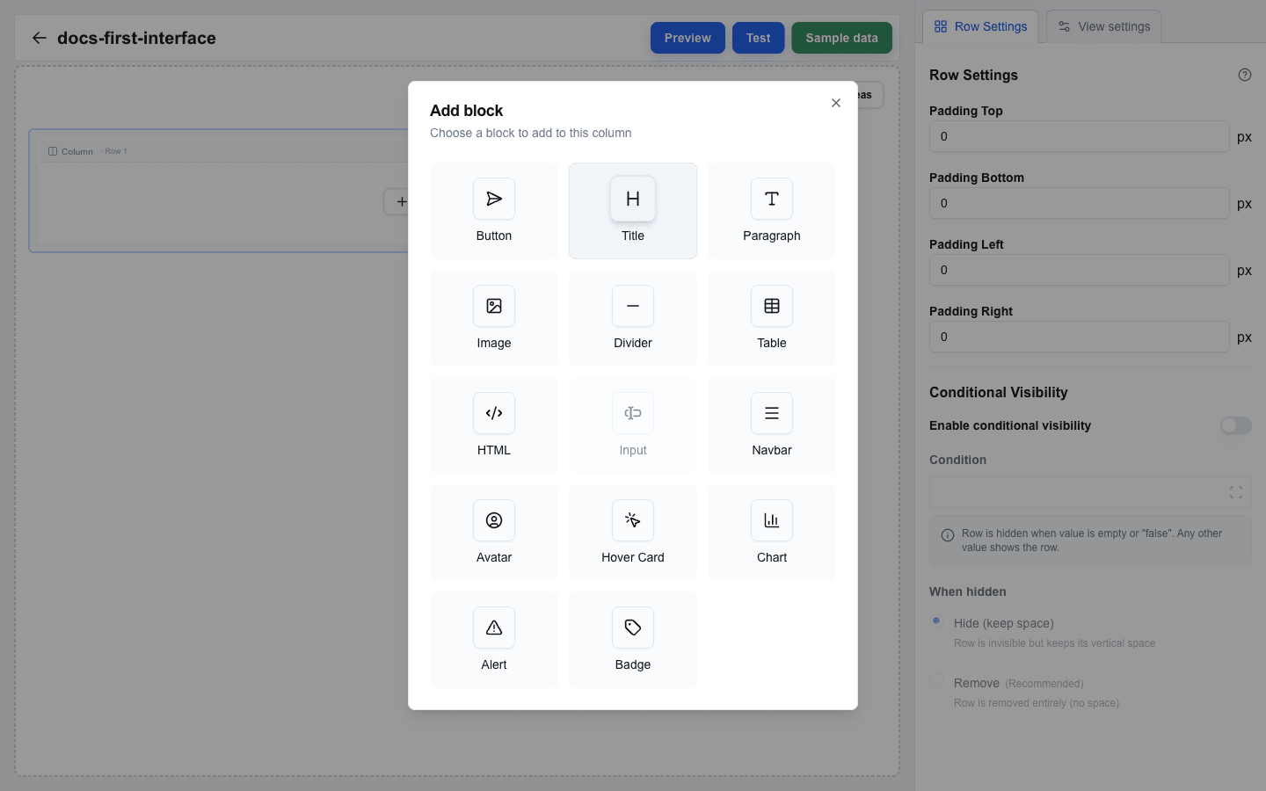Choose the Title block
Image resolution: width=1266 pixels, height=791 pixels.
633,211
